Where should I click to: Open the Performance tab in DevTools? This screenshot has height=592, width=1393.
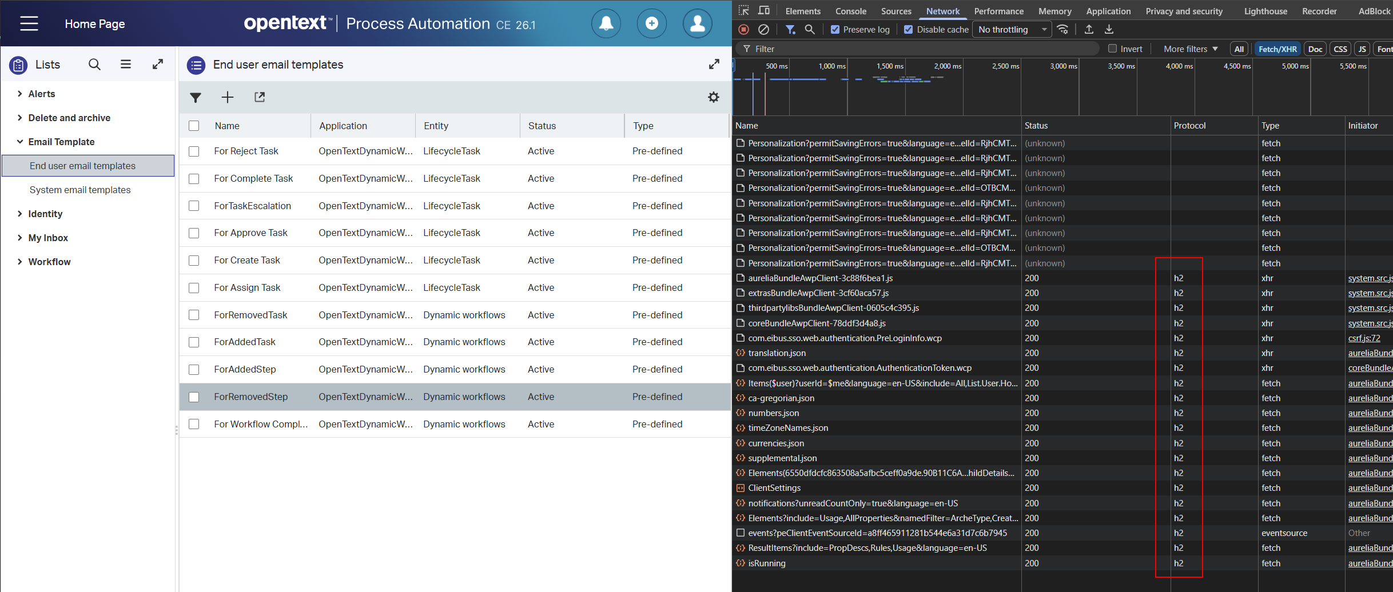(x=998, y=11)
